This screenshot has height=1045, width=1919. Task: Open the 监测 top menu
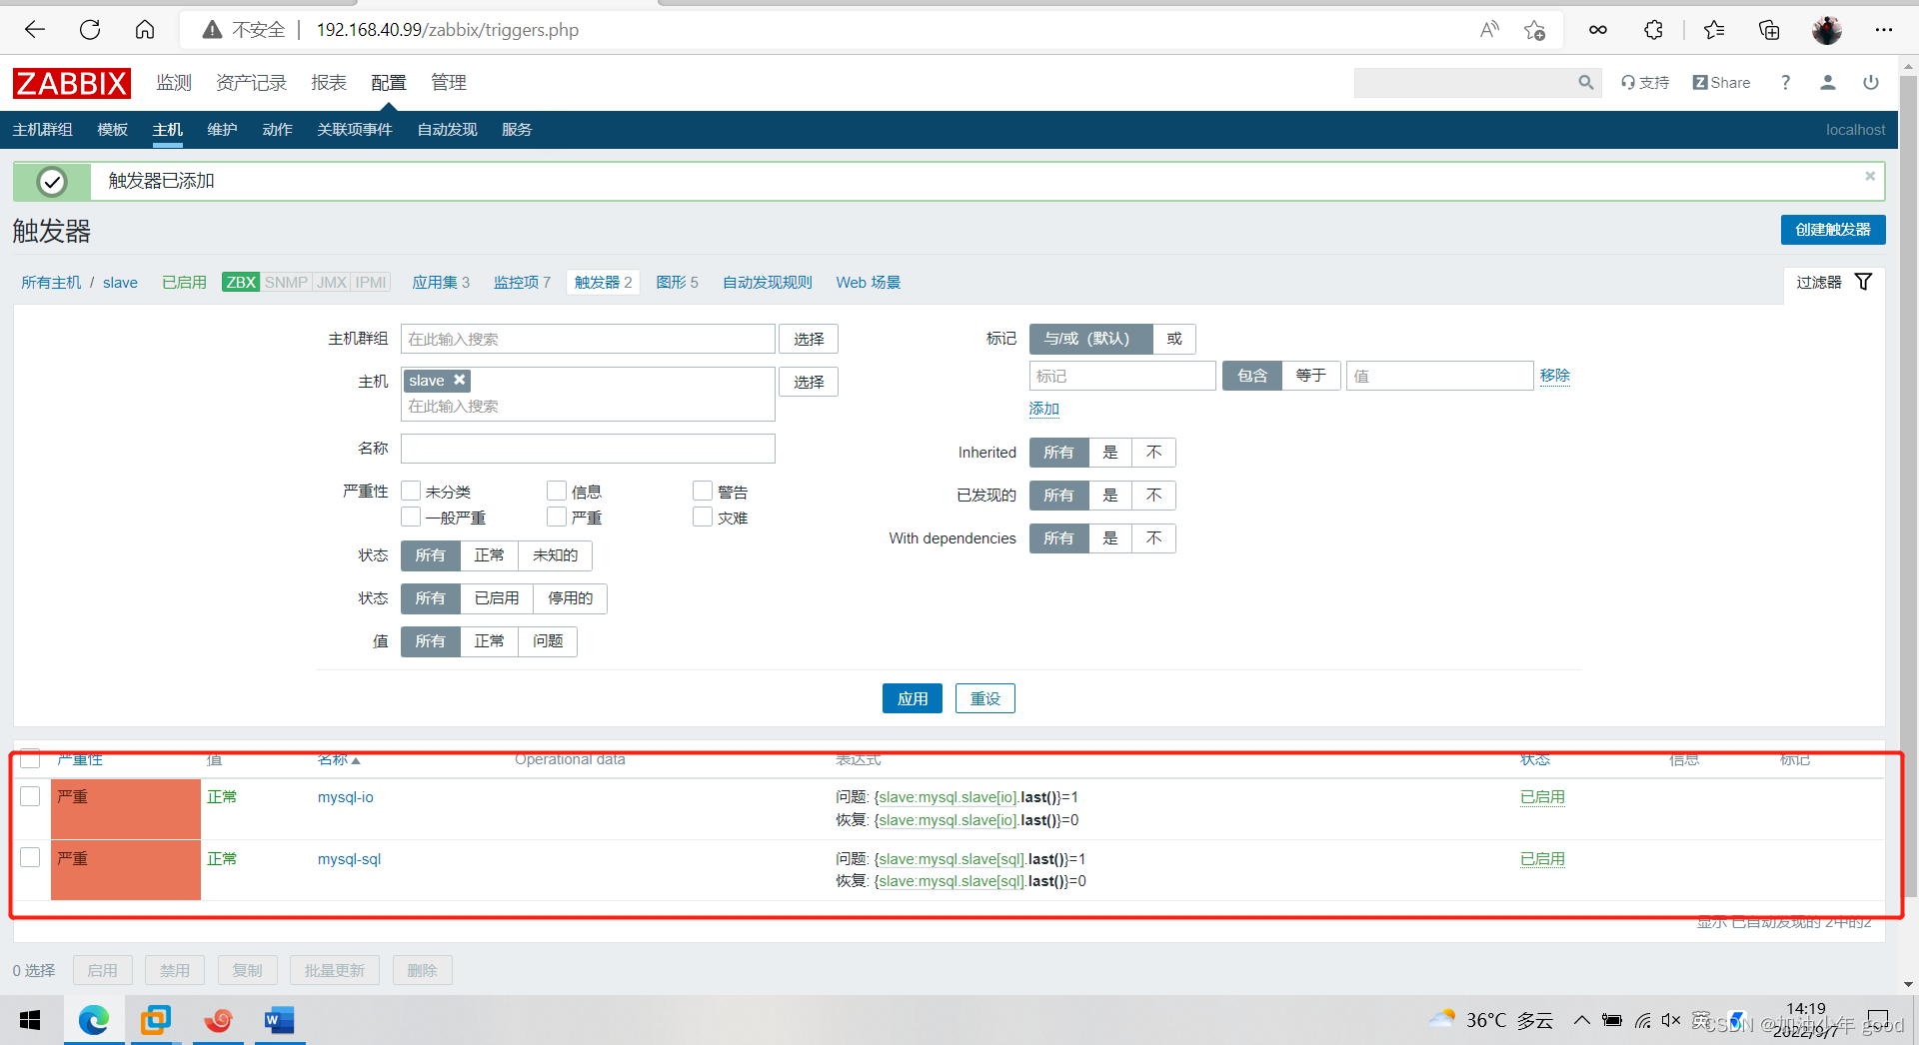[x=174, y=83]
